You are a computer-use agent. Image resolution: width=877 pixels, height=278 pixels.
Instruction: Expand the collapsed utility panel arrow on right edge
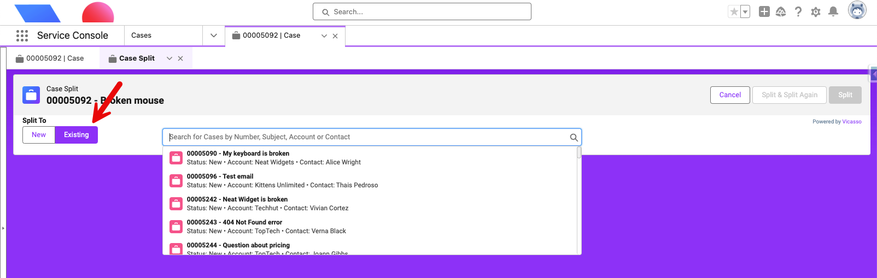[874, 74]
